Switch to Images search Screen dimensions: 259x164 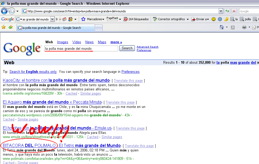click(x=63, y=42)
